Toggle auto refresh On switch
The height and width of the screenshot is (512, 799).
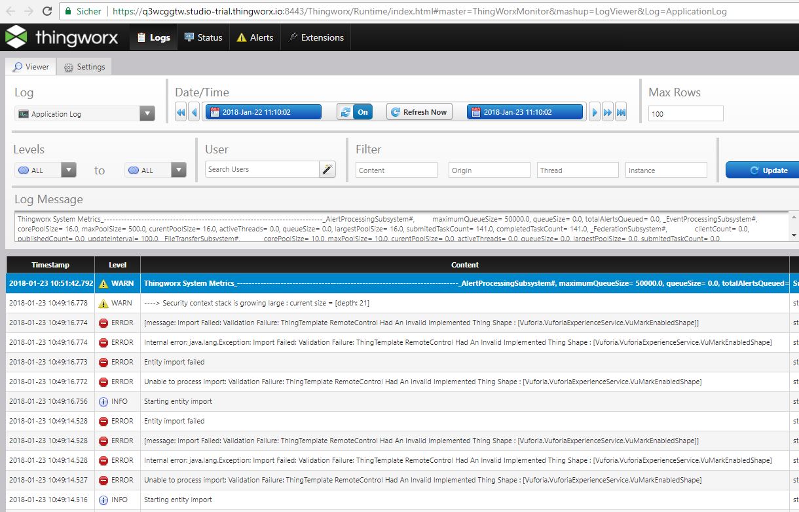click(x=354, y=112)
